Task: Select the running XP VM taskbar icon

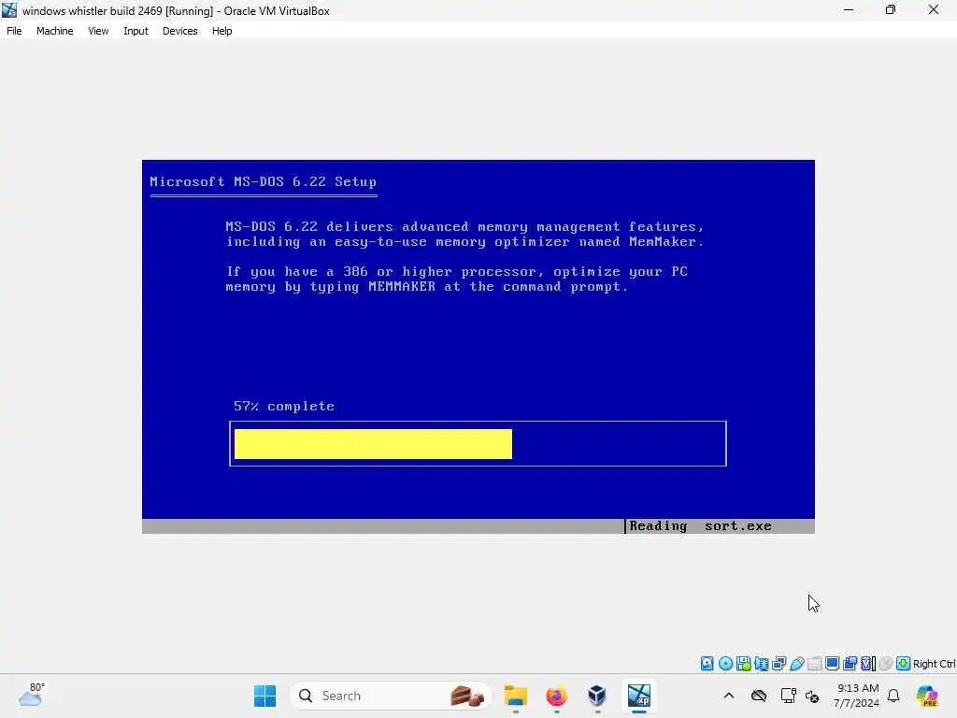Action: tap(638, 696)
